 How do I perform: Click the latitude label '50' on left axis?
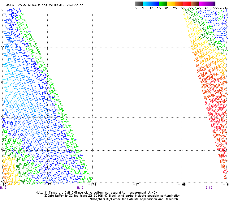pyautogui.click(x=2, y=10)
